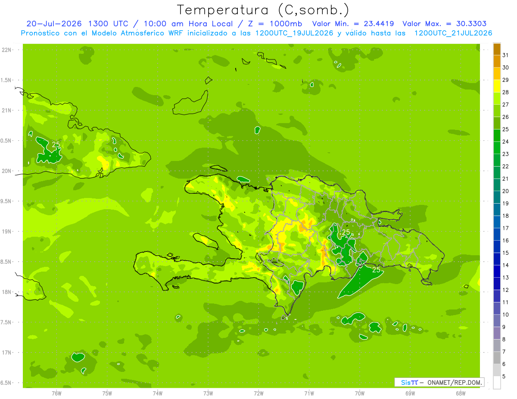Click the green legend swatch between 24 and 25

click(x=497, y=135)
